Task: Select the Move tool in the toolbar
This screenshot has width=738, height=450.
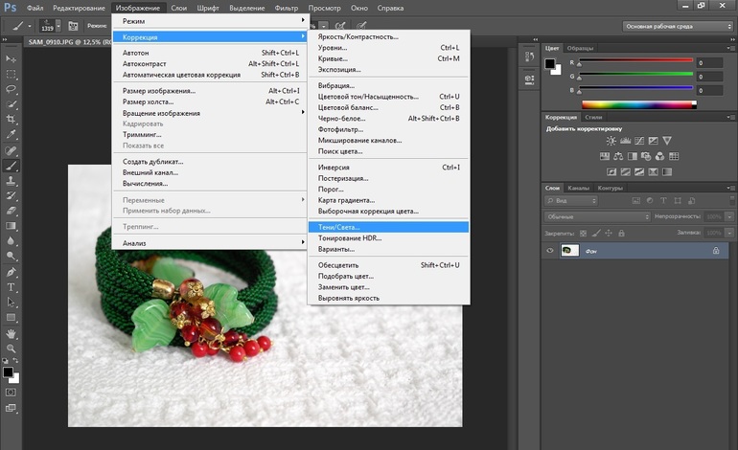Action: (12, 58)
